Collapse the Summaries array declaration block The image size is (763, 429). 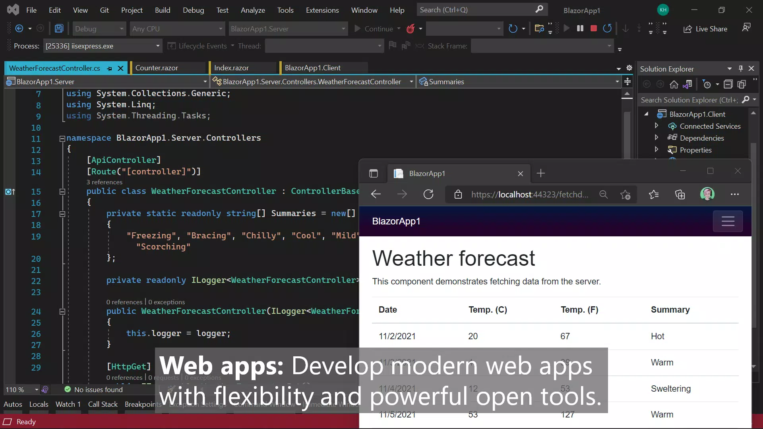click(x=62, y=214)
